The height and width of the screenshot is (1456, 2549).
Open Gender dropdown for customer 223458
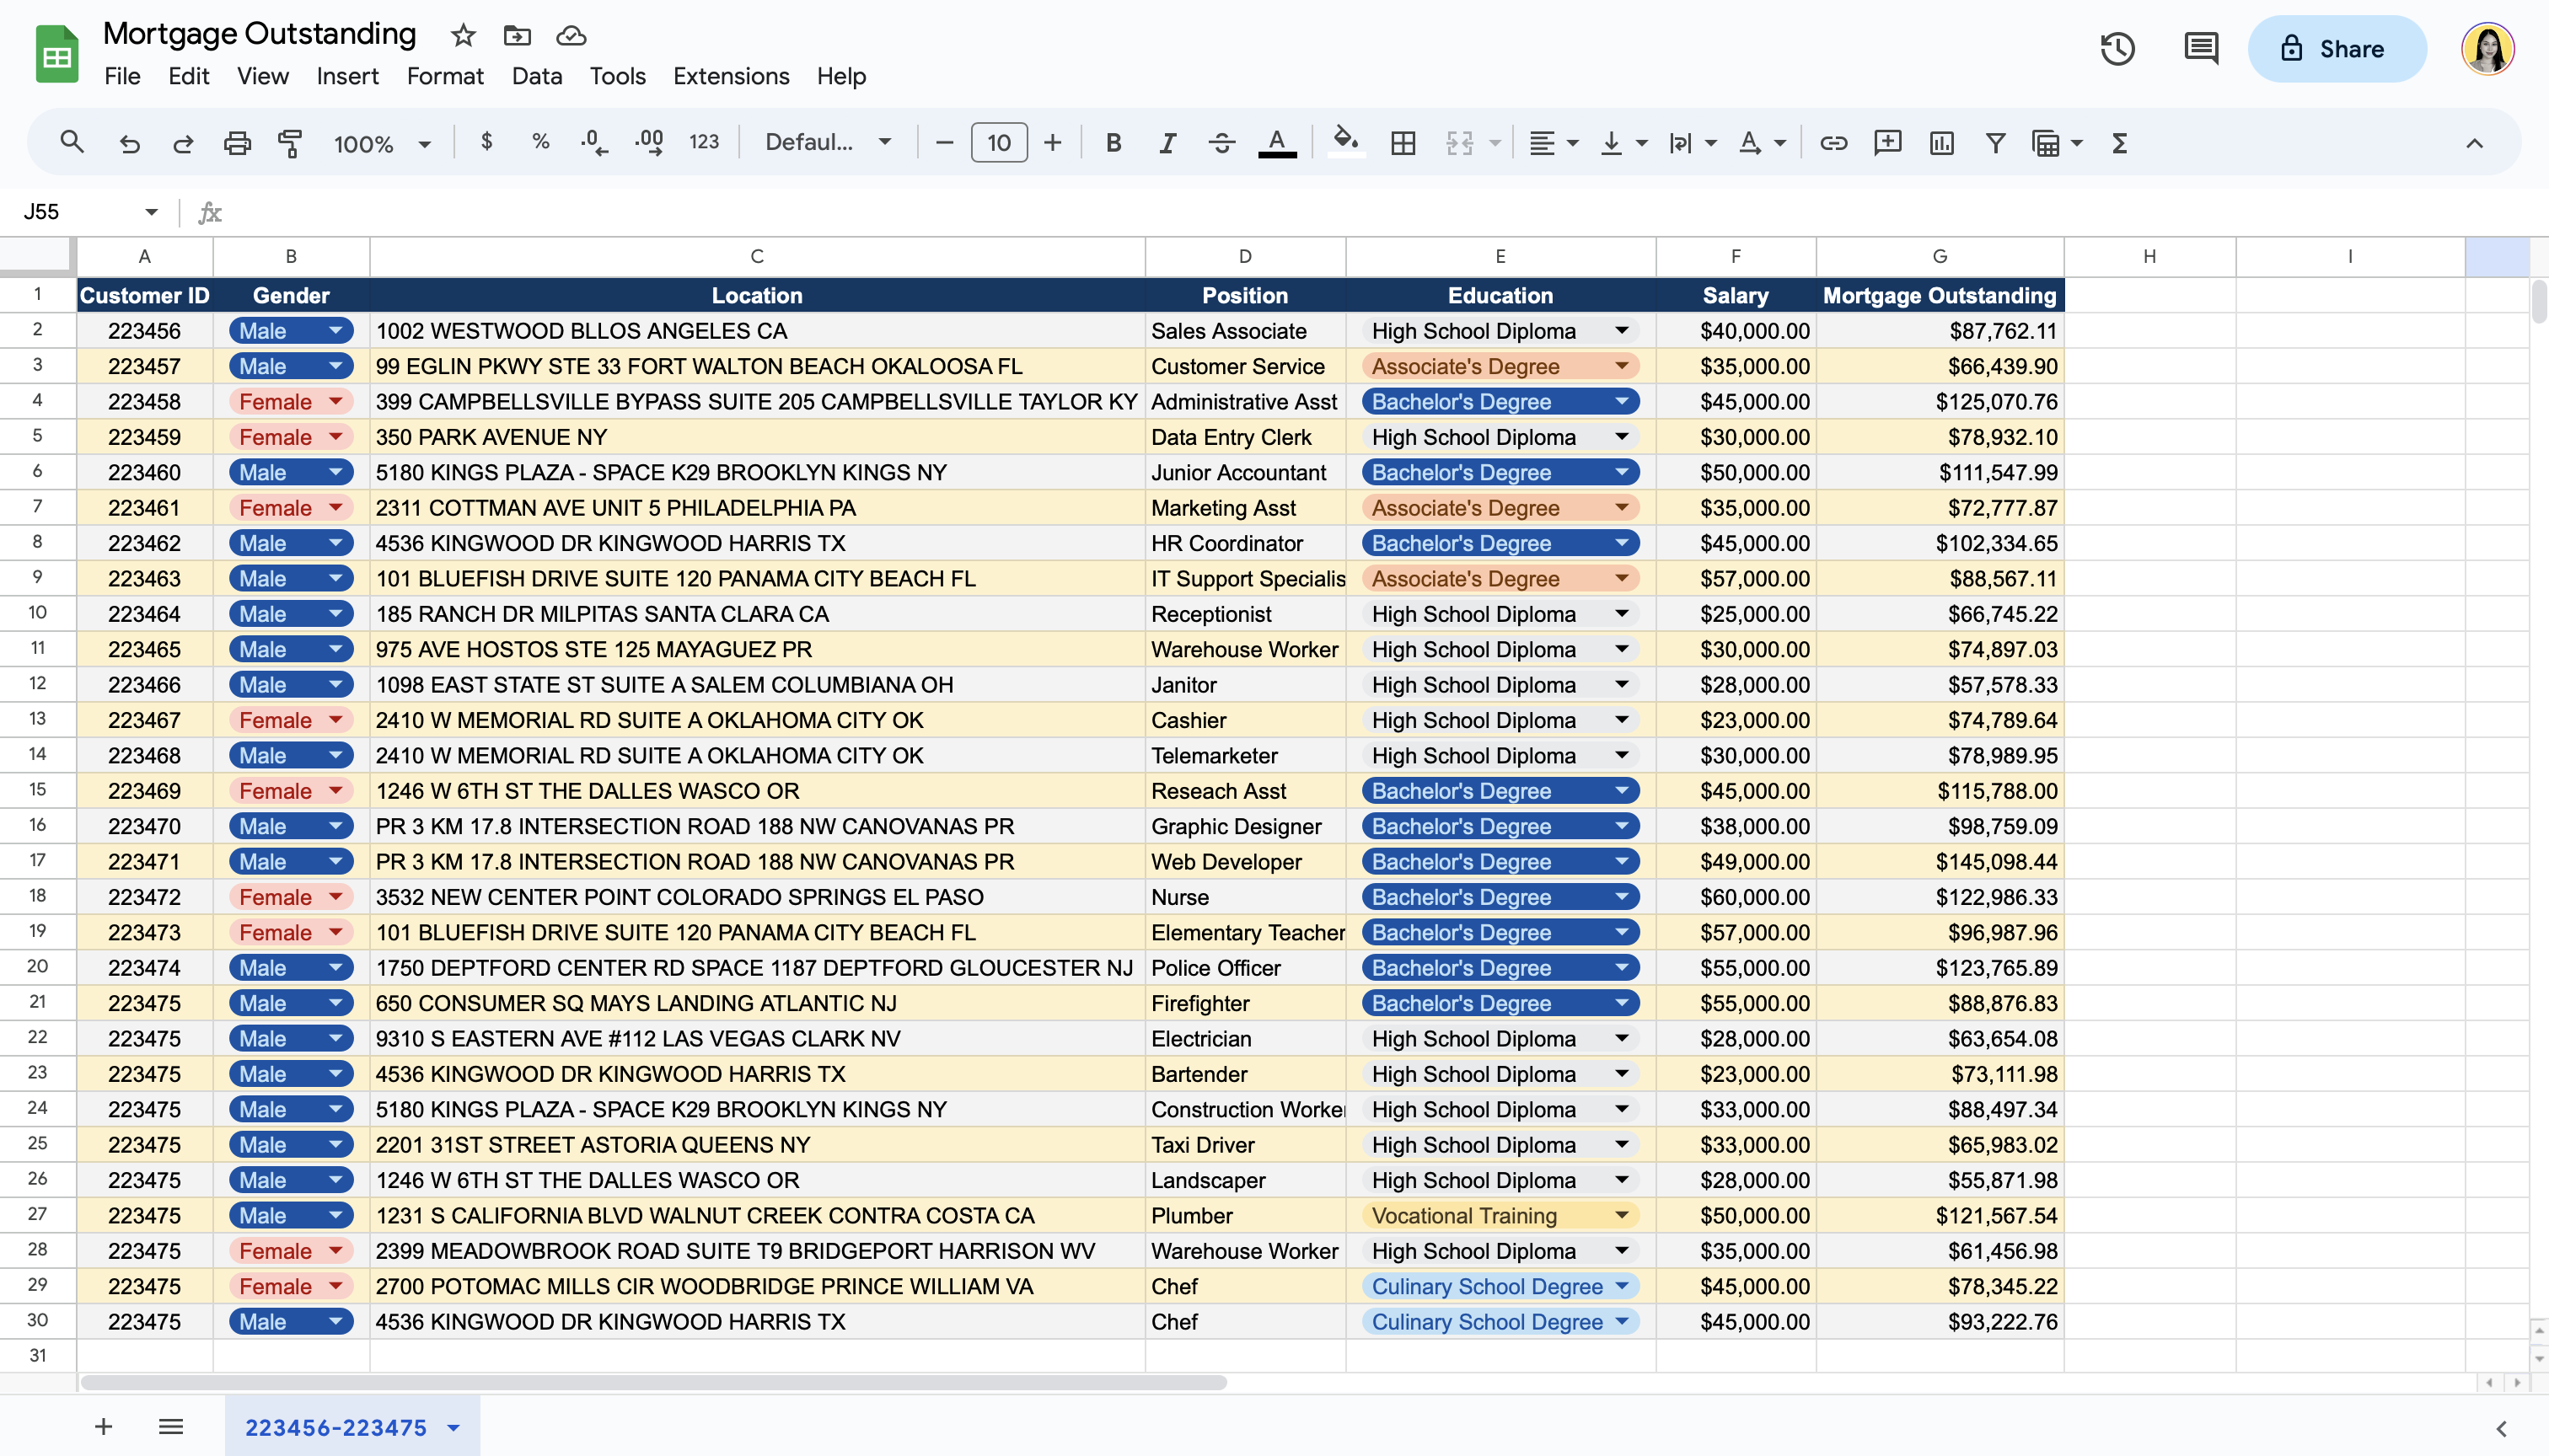click(x=336, y=402)
